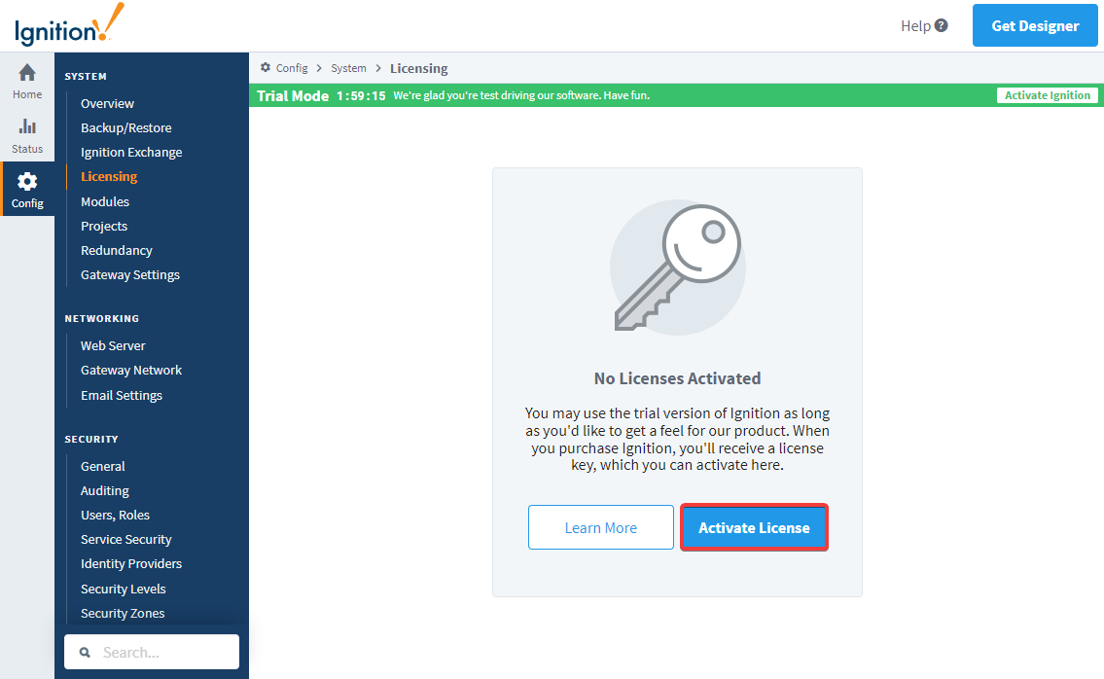The image size is (1104, 679).
Task: Open Email Settings
Action: pyautogui.click(x=122, y=395)
